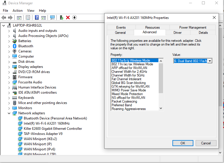Switch to the Details tab
Image resolution: width=224 pixels, height=163 pixels.
click(203, 33)
